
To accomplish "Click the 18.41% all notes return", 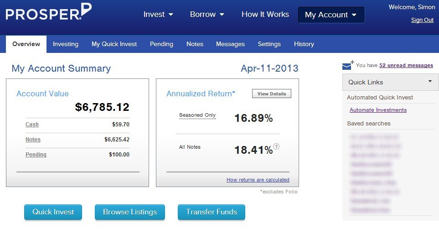I will point(253,150).
